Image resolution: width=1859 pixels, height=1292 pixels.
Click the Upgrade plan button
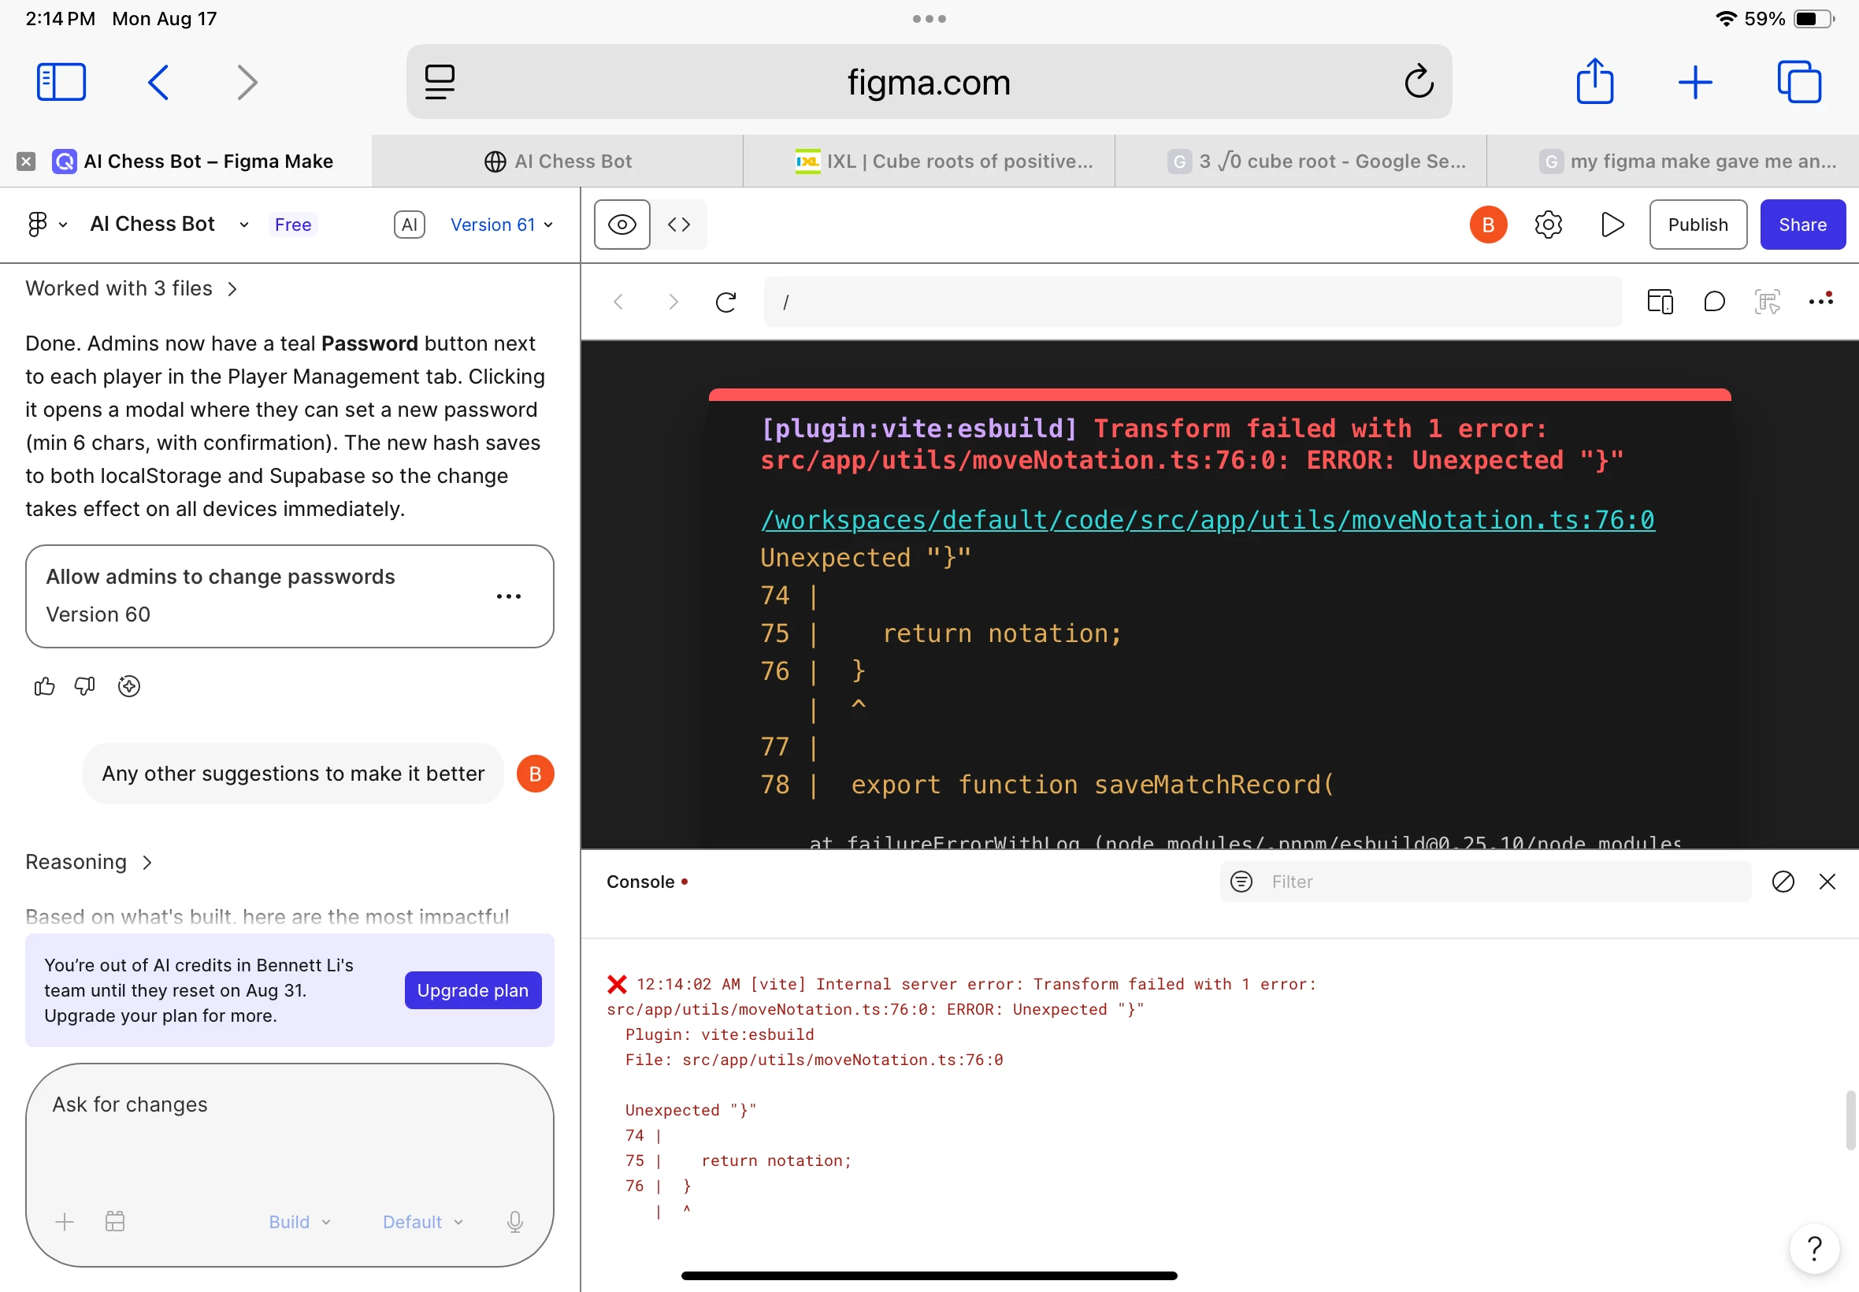pos(473,990)
